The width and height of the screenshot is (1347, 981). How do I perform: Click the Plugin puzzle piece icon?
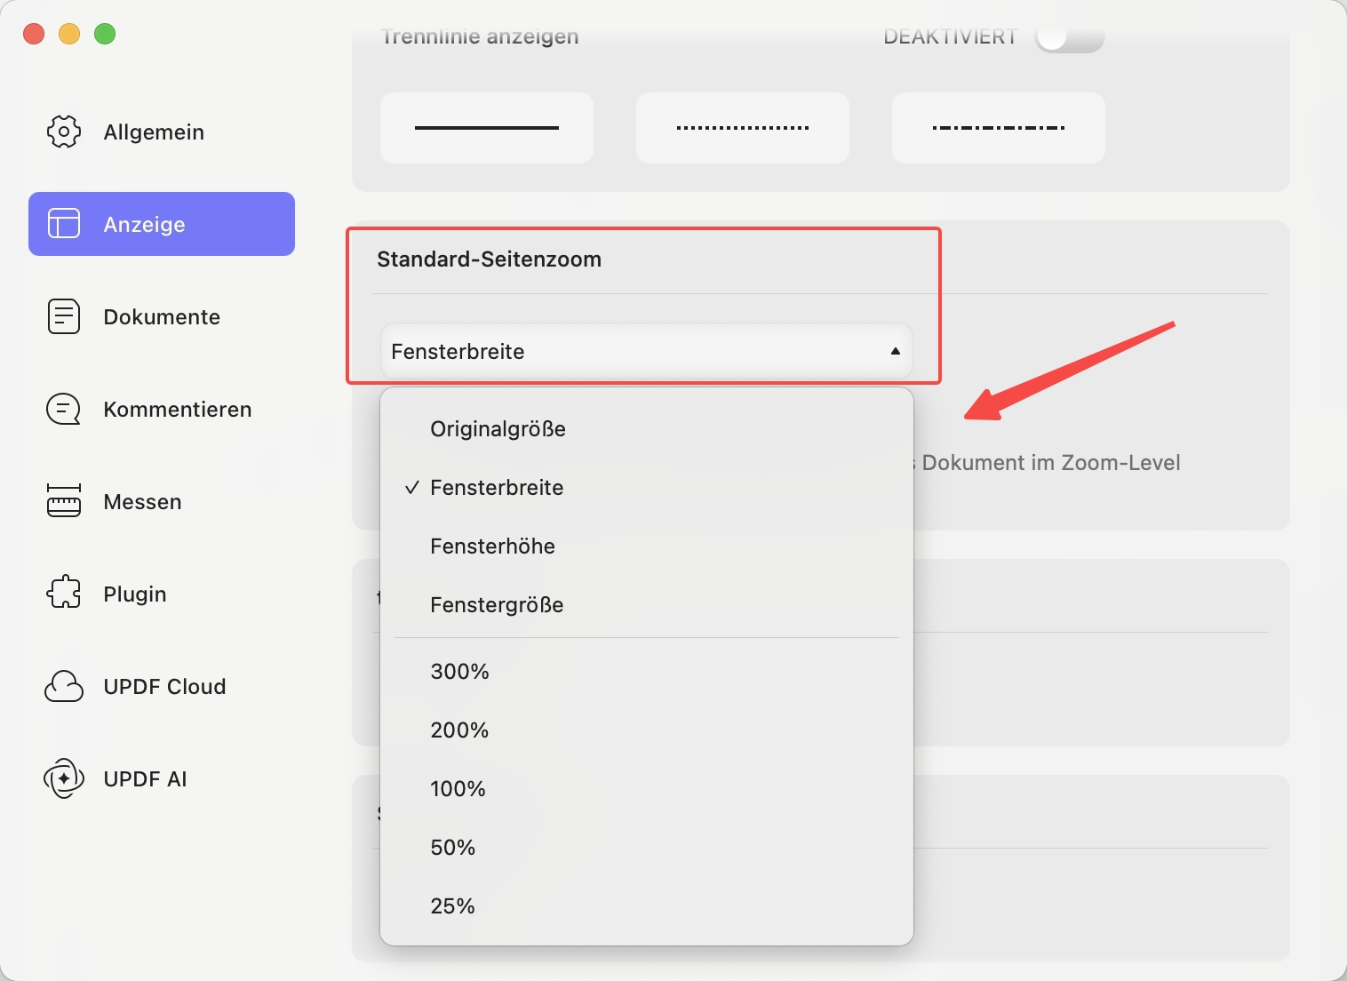pos(64,593)
